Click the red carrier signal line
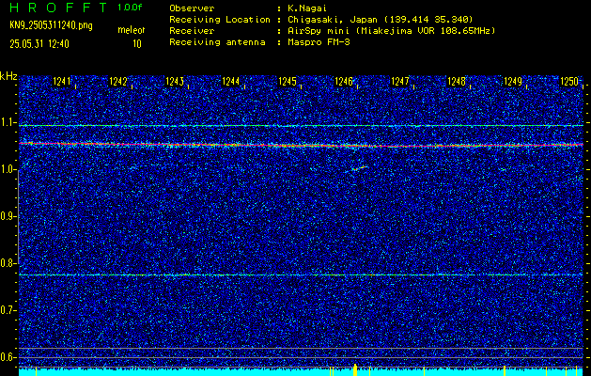 coord(301,145)
